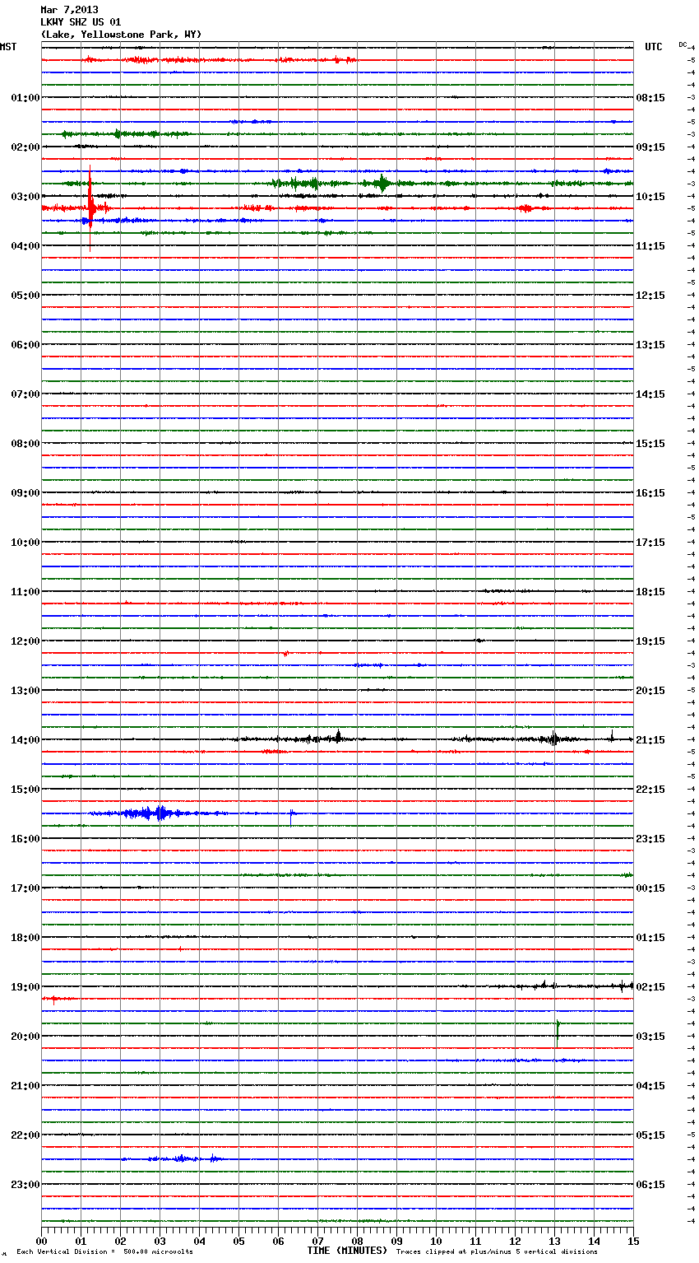This screenshot has height=1263, width=699.
Task: Click the 06:15 UTC time label
Action: coord(650,1185)
